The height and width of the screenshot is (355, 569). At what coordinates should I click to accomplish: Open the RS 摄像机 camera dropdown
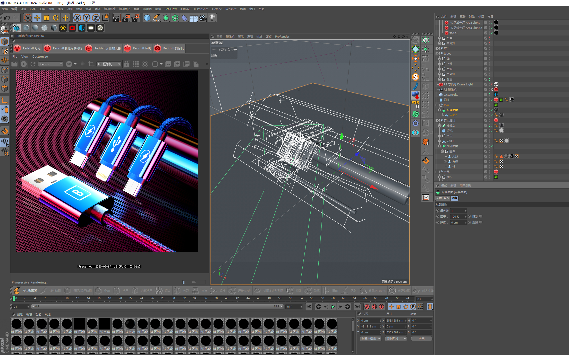(x=109, y=64)
